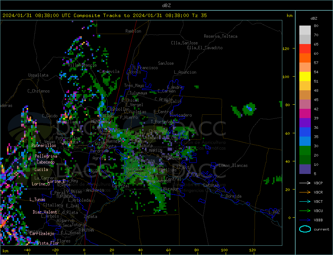This screenshot has width=333, height=255.
Task: Click the Anchoris place label
Action: coord(95,190)
